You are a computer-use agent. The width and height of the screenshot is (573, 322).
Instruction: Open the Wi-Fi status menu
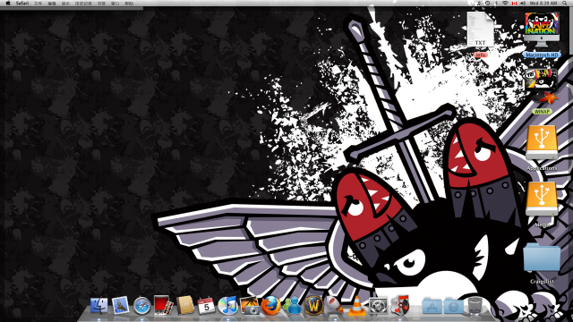click(x=505, y=3)
